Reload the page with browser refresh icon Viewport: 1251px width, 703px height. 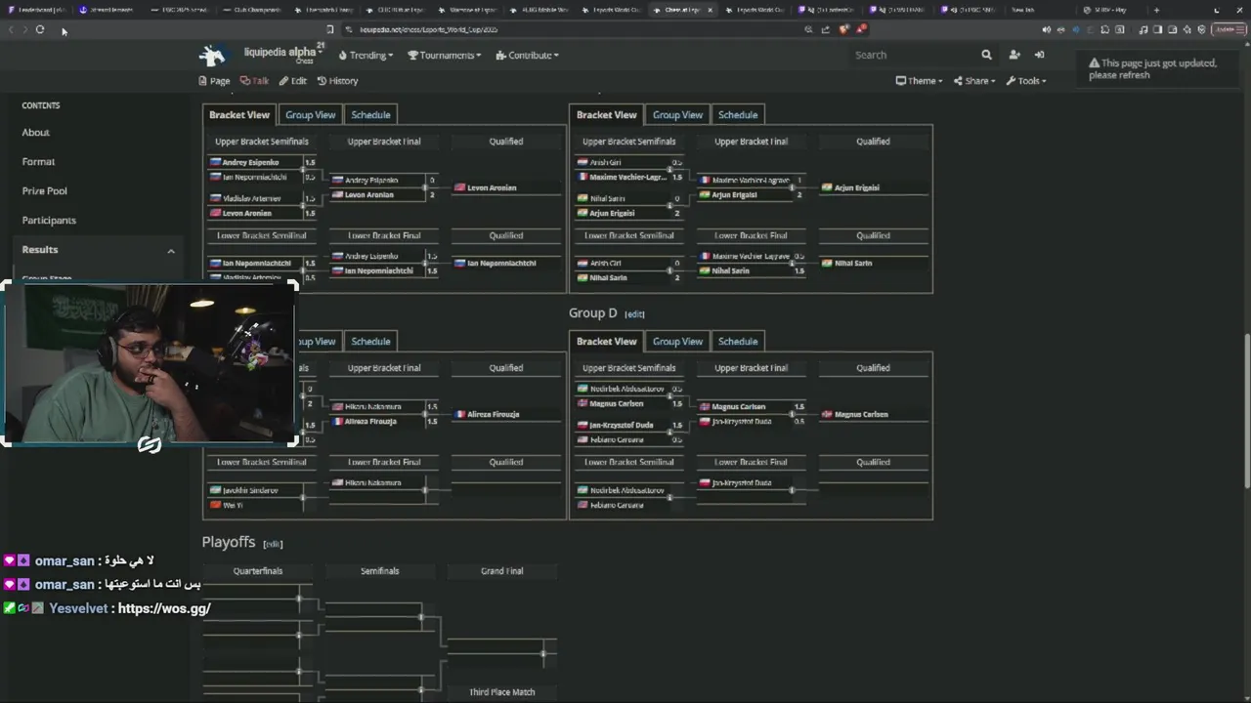tap(39, 29)
